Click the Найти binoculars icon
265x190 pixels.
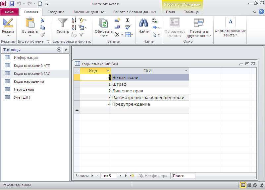pos(144,23)
